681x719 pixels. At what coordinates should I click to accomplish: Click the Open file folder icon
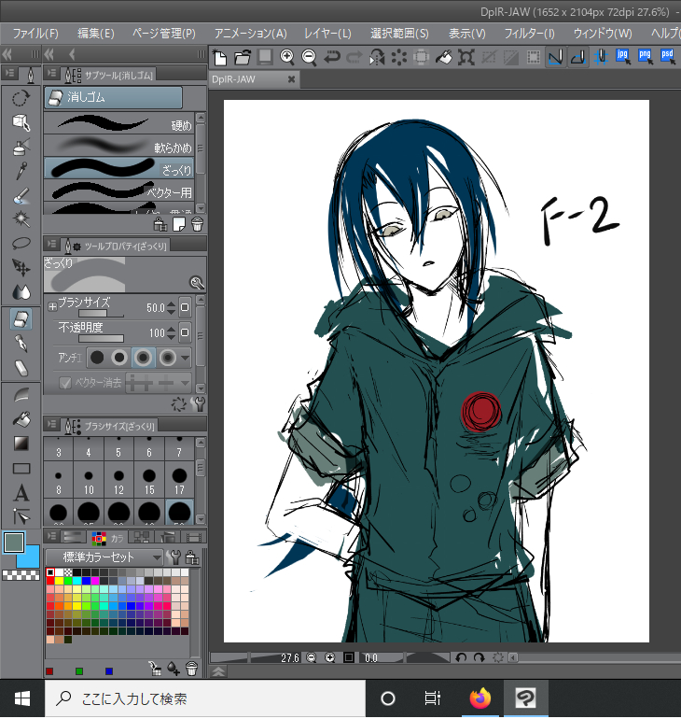click(x=243, y=58)
